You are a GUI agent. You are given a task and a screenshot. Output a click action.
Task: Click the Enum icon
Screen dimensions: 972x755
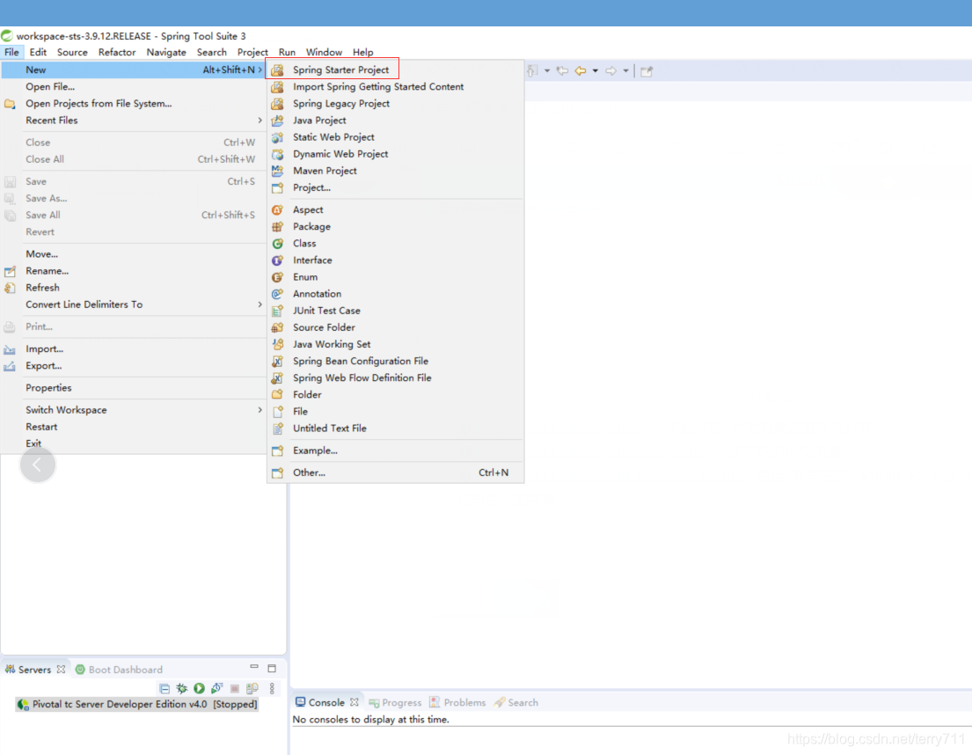(278, 277)
